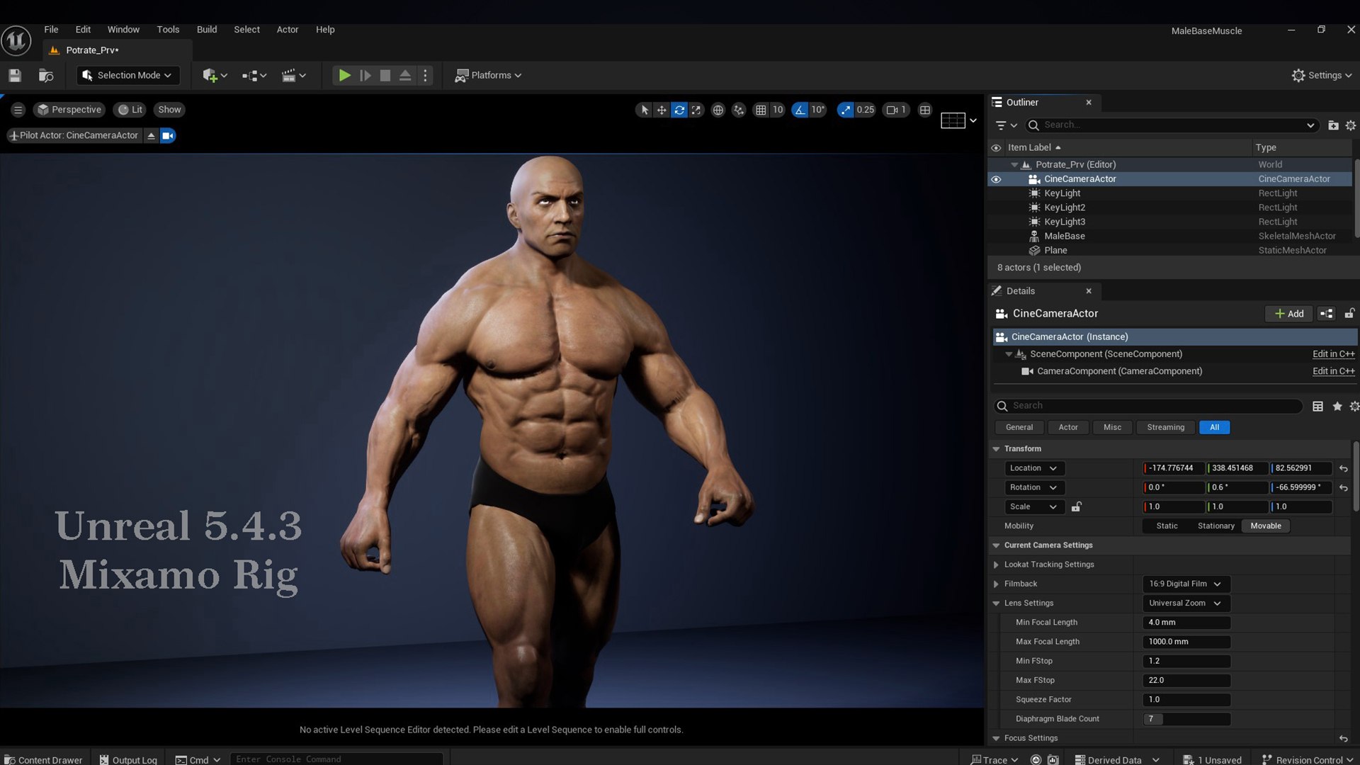Image resolution: width=1360 pixels, height=765 pixels.
Task: Activate the Scale objects tool
Action: 697,110
